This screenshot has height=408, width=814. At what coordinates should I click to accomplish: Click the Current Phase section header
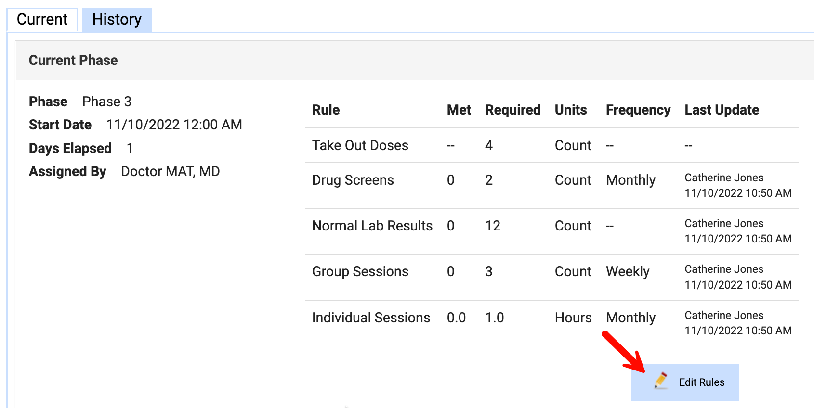coord(73,60)
